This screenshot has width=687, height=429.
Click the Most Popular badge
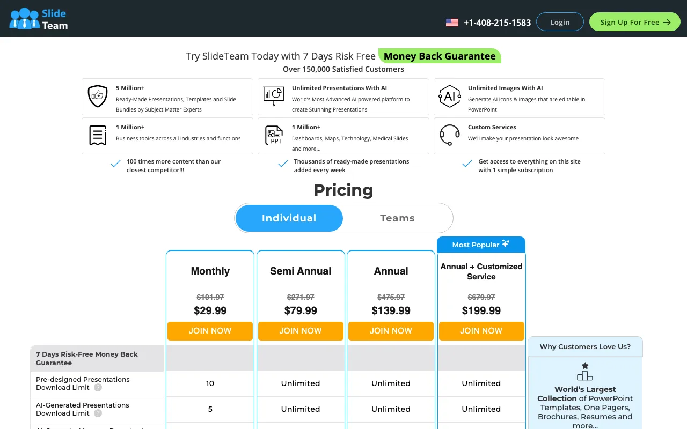tap(481, 244)
